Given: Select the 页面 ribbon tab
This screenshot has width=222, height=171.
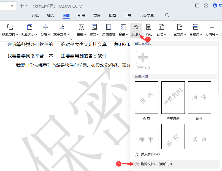Looking at the screenshot, I should pos(66,15).
